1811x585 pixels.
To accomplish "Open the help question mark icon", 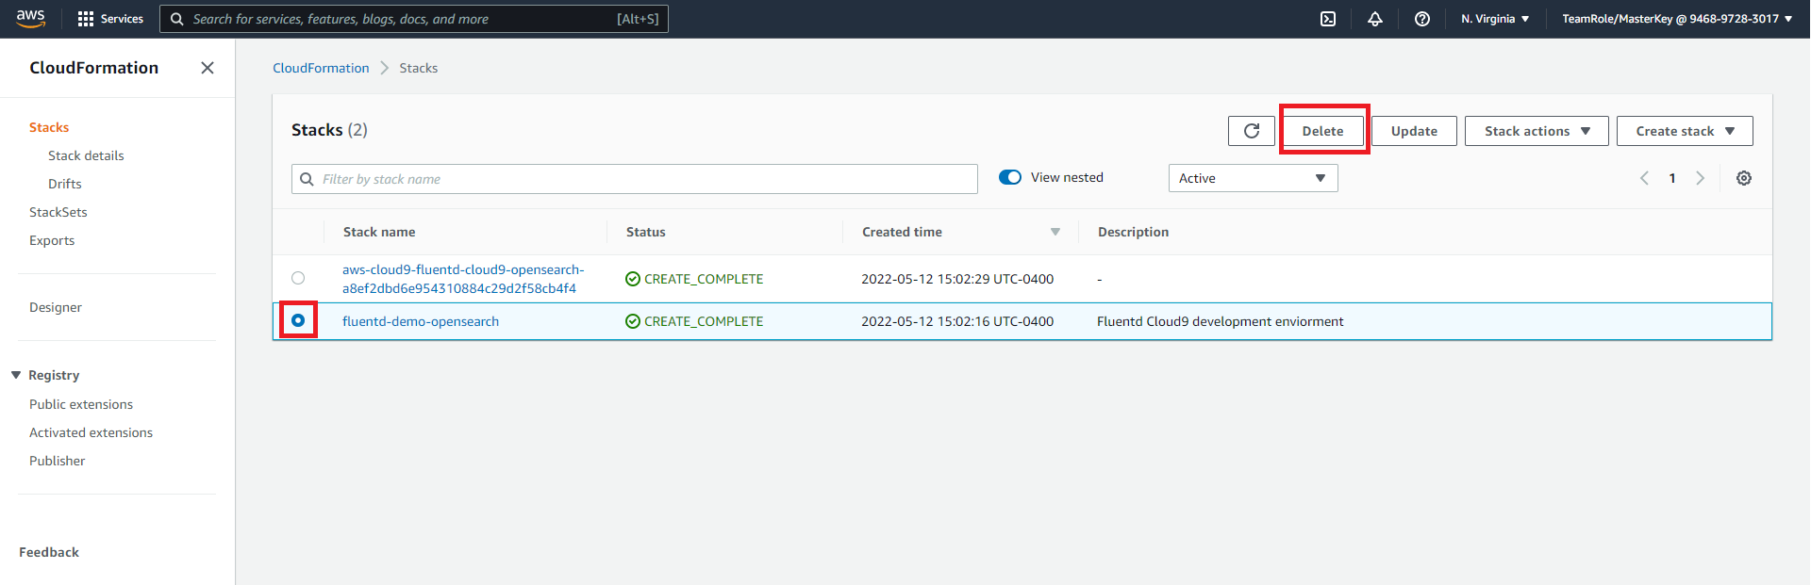I will 1422,19.
